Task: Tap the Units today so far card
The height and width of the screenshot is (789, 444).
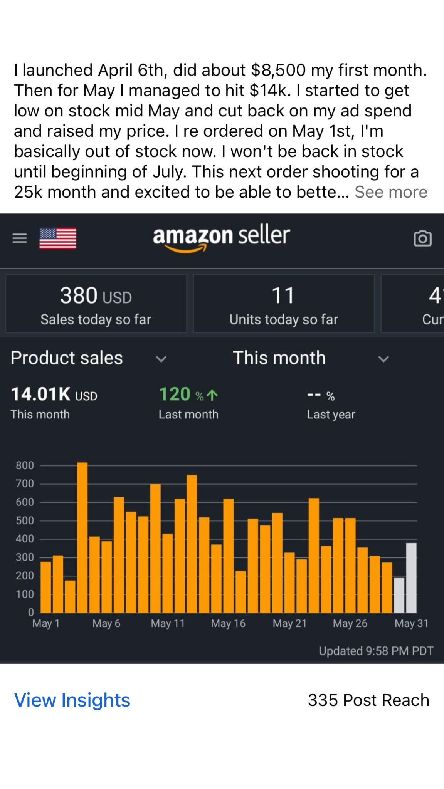Action: 284,304
